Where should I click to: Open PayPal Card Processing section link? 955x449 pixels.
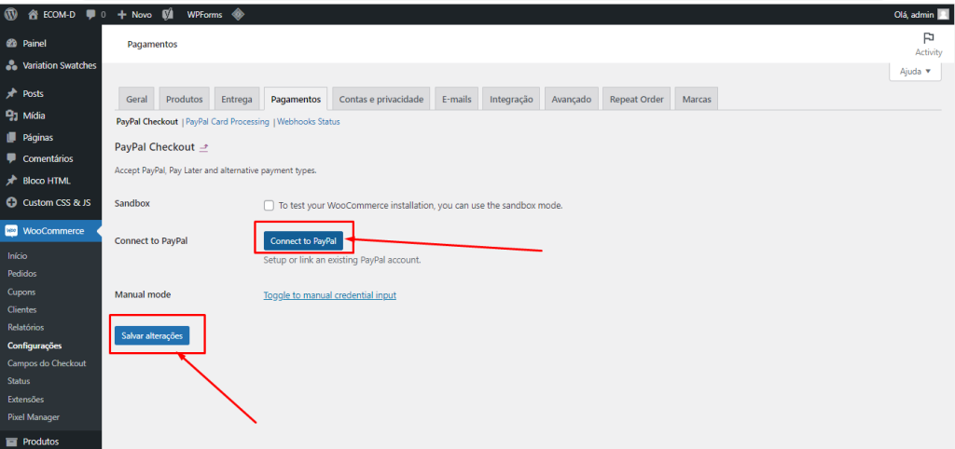tap(228, 122)
